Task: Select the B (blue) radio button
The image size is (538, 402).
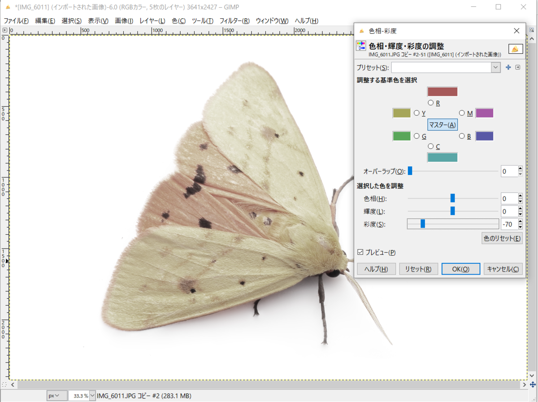Action: point(462,136)
